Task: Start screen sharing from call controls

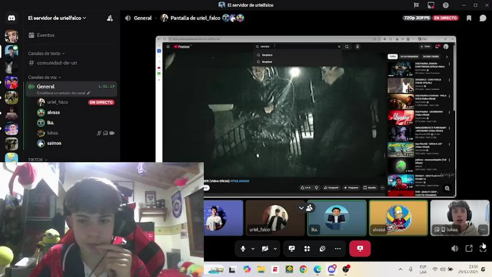Action: 291,249
